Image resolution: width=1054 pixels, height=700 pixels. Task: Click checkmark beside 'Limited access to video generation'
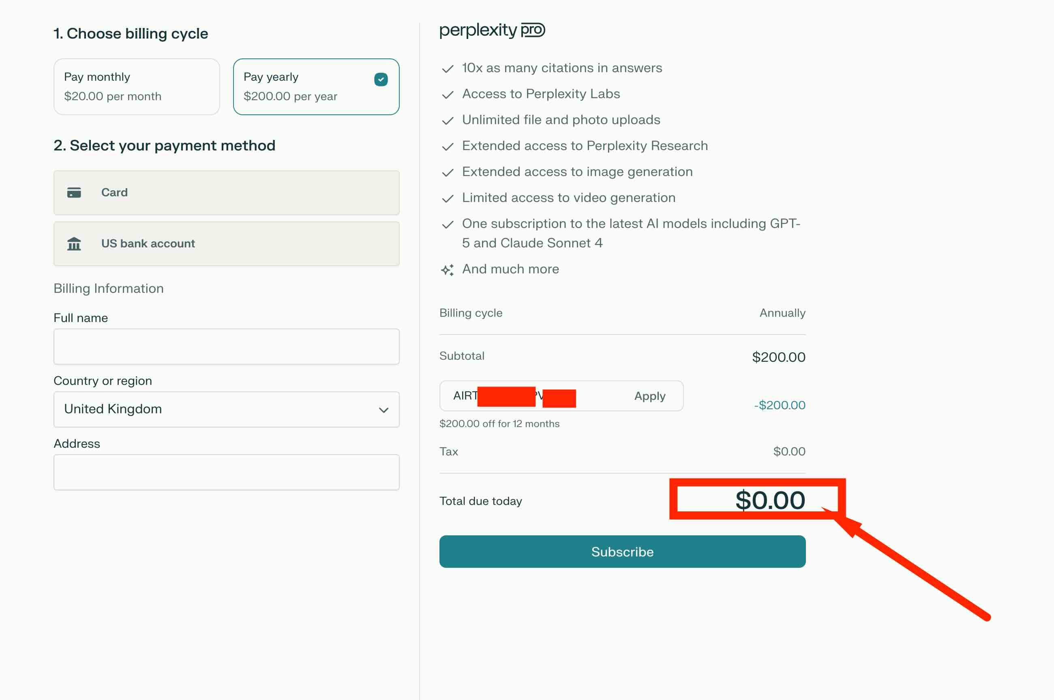447,199
